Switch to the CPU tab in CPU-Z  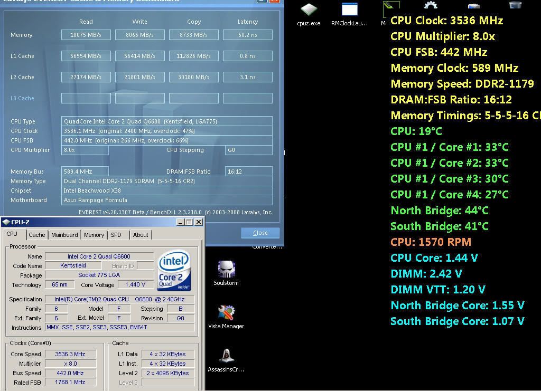tap(12, 234)
